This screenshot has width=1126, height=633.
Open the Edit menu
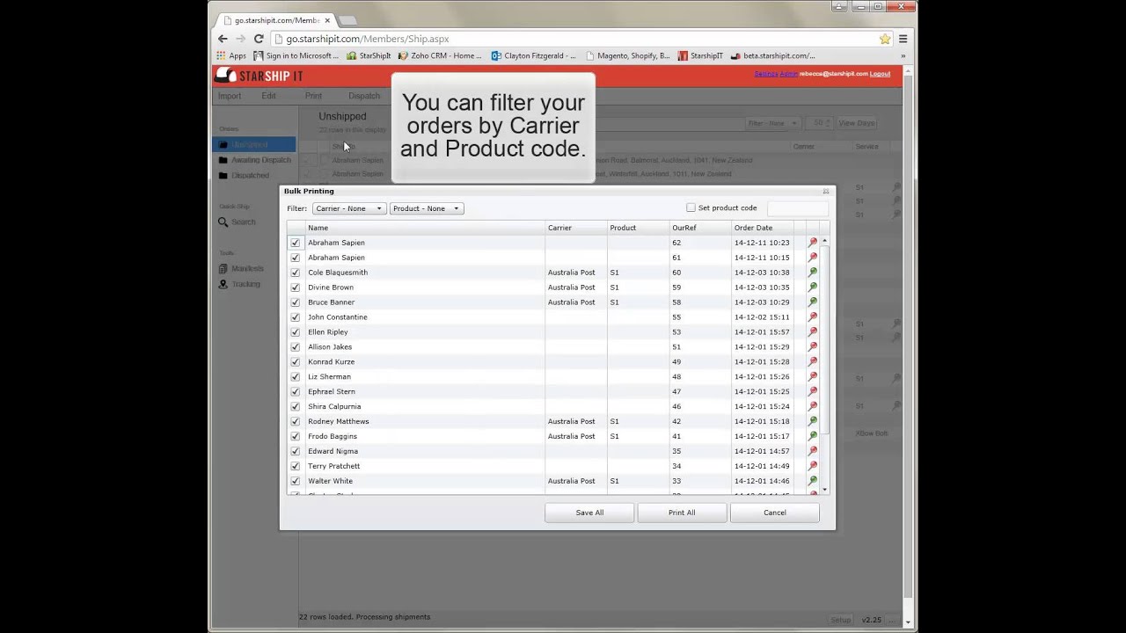268,96
